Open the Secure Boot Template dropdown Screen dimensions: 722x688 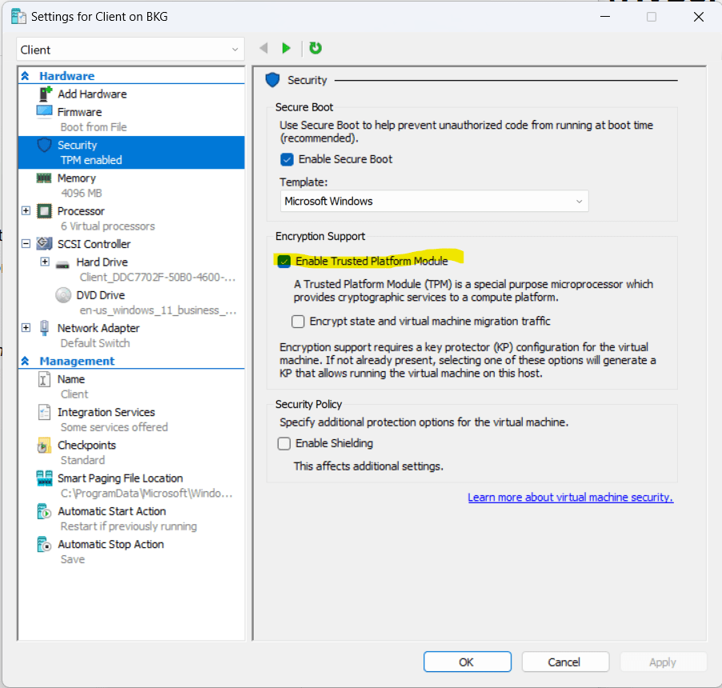[434, 202]
